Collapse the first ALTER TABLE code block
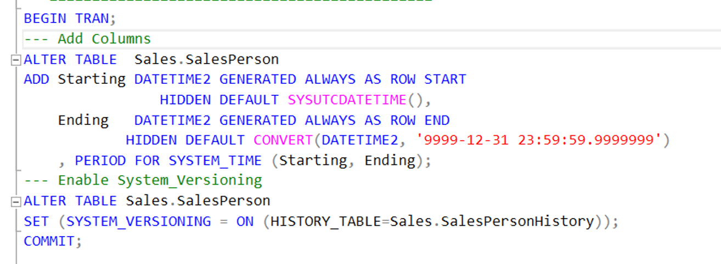721x264 pixels. (15, 60)
